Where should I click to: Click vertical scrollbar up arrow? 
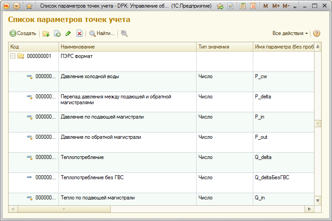pyautogui.click(x=318, y=47)
